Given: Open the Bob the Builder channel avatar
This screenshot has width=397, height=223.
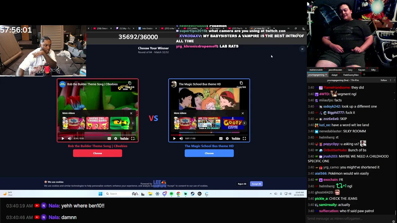Looking at the screenshot, I should 63,84.
